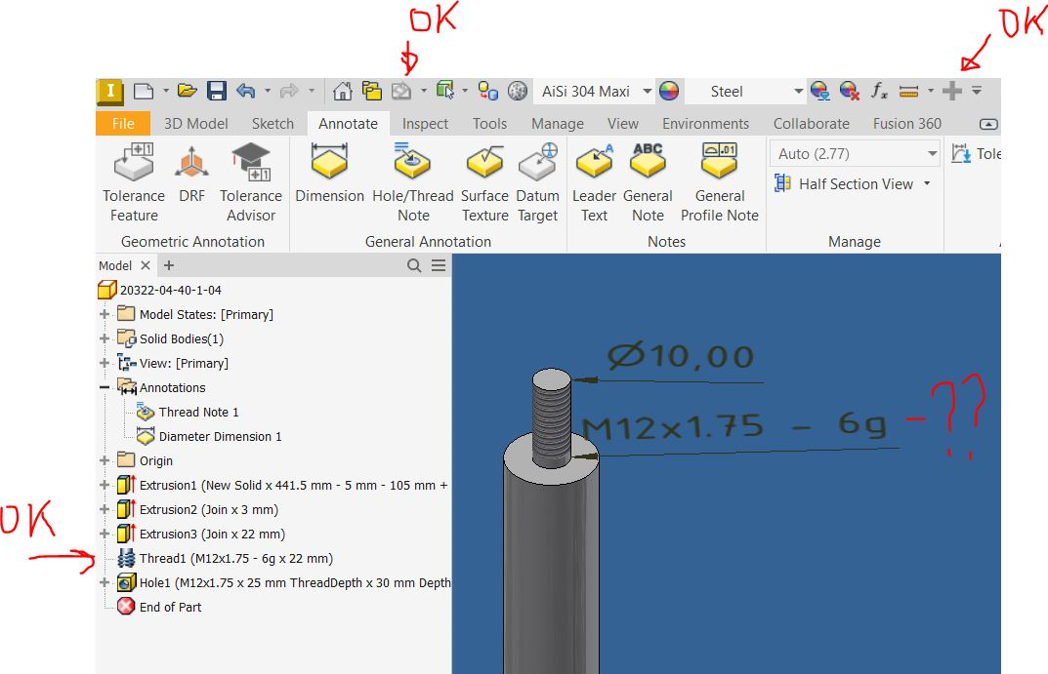
Task: Select the Tolerance Feature tool
Action: point(134,182)
